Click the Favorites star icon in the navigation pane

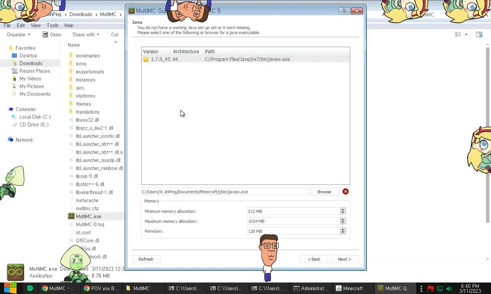[10, 48]
